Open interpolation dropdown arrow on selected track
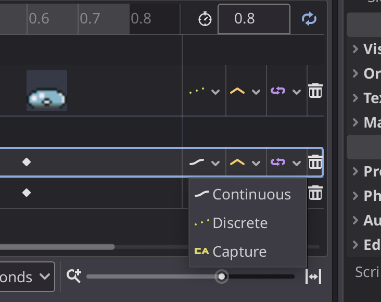 pos(256,163)
